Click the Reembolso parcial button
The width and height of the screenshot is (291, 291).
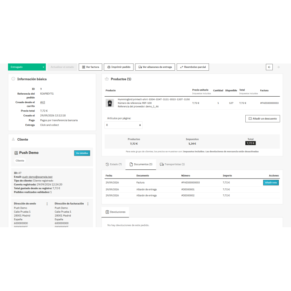(x=193, y=67)
